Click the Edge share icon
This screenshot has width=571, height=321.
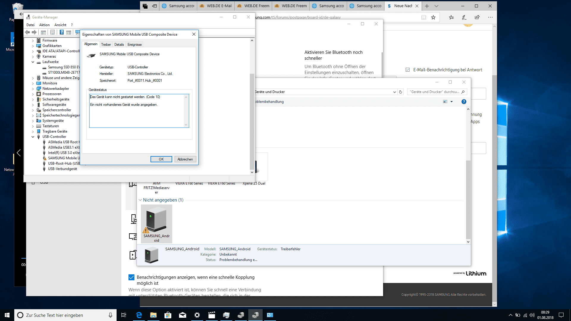(477, 17)
